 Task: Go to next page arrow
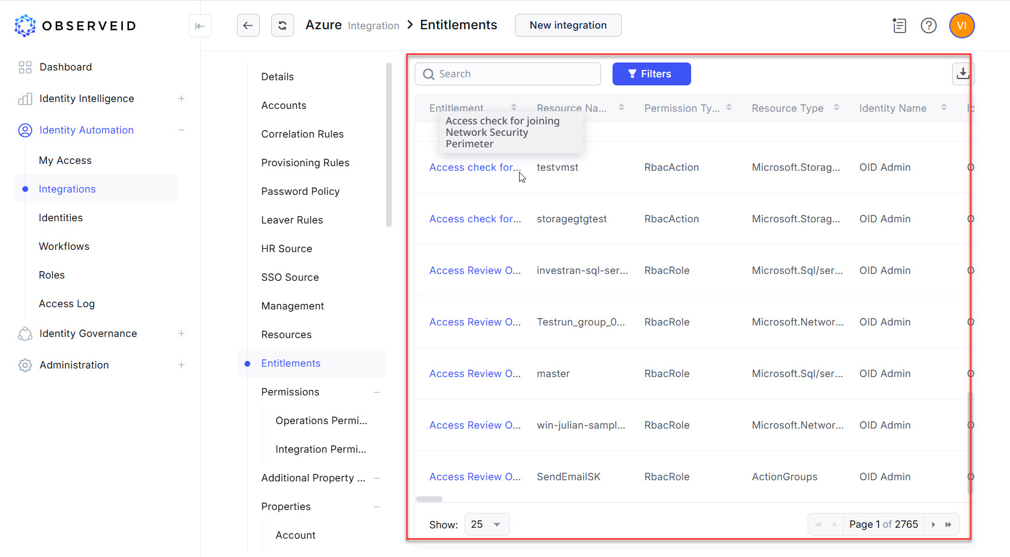coord(933,524)
